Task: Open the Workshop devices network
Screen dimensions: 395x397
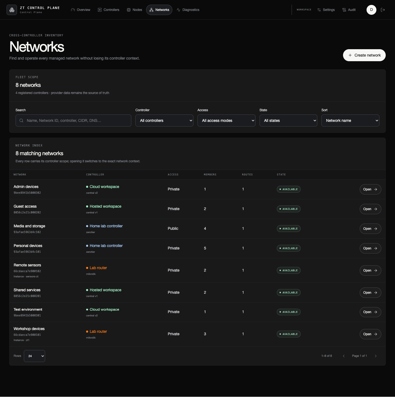Action: click(370, 334)
